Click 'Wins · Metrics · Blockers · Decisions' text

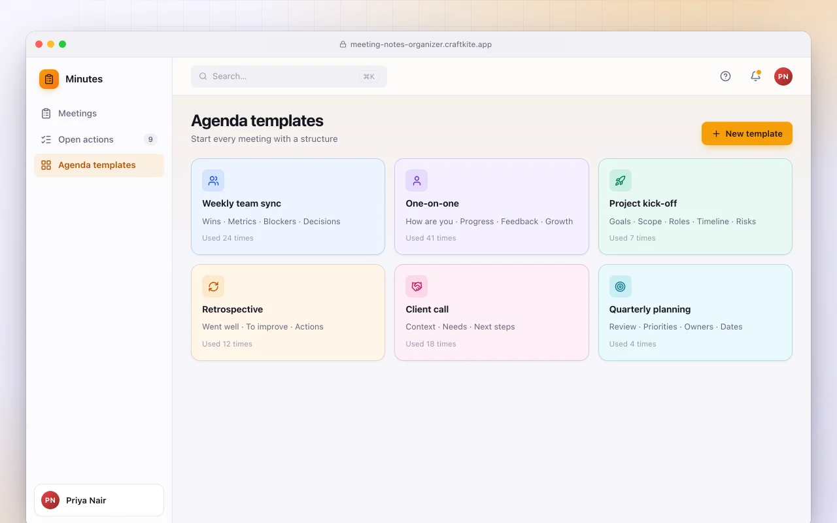point(271,222)
